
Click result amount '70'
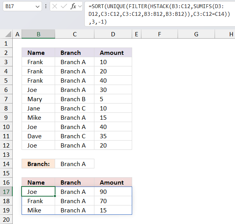pos(113,201)
